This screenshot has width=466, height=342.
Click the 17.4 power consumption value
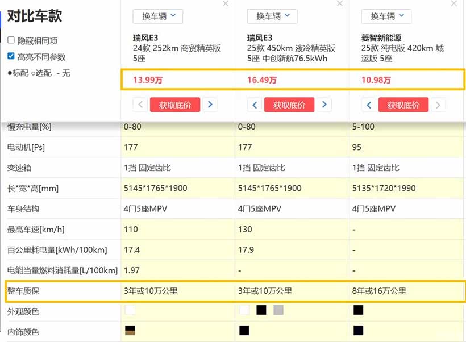coord(132,250)
